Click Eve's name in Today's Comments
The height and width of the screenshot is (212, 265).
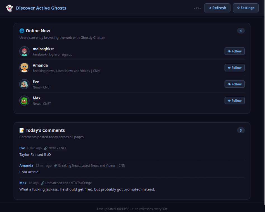[x=22, y=148]
